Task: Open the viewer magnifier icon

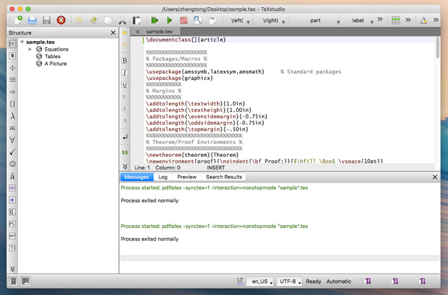Action: 198,20
